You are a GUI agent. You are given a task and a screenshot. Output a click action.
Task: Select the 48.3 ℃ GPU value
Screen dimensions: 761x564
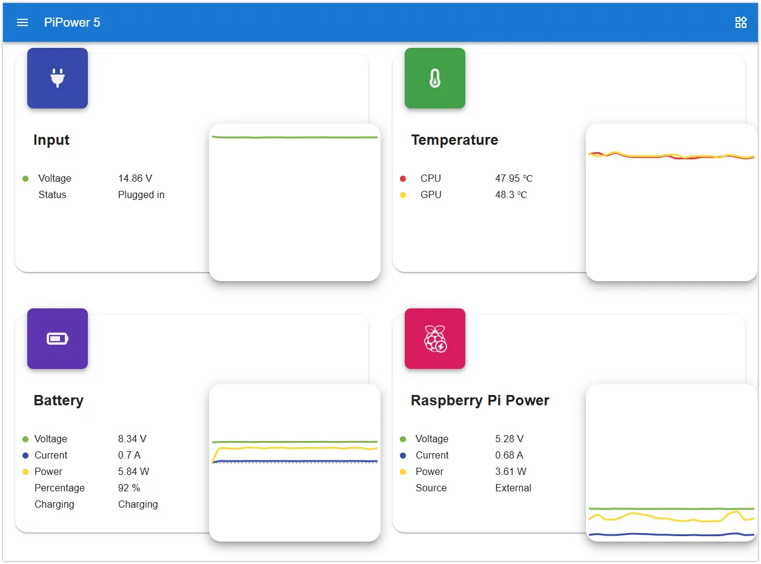point(511,195)
